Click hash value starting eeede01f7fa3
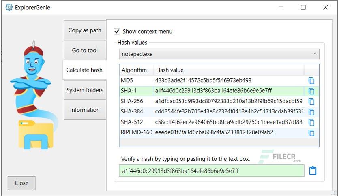The height and width of the screenshot is (196, 339). coord(214,132)
